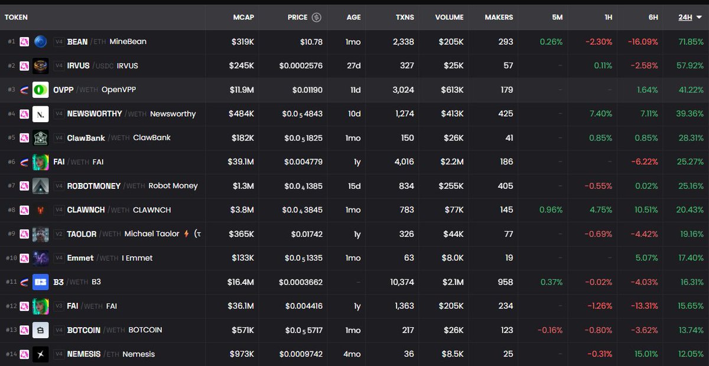Sort by 5M change column header
This screenshot has height=366, width=709.
point(557,18)
